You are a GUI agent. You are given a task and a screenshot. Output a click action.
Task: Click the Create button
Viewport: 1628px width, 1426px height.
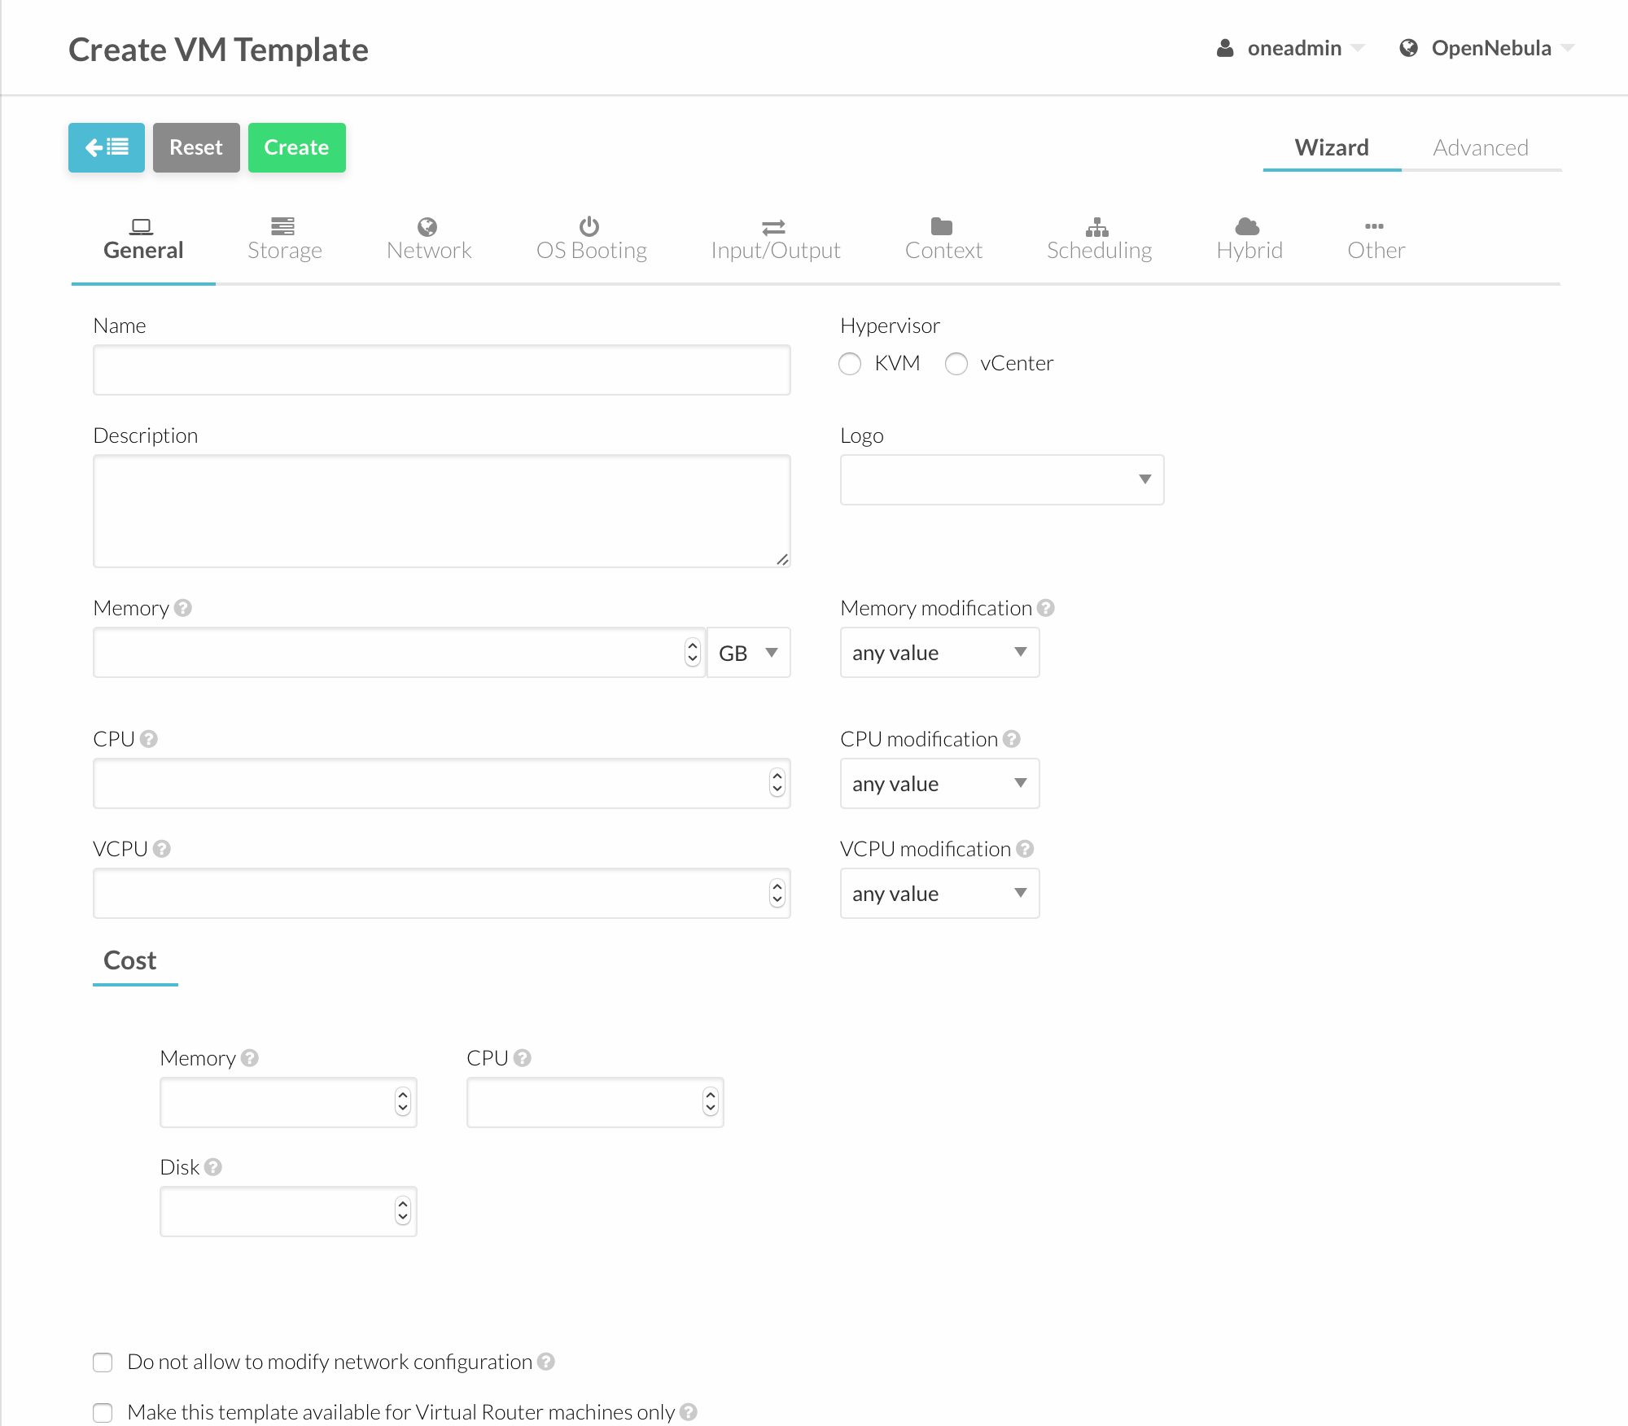click(x=296, y=147)
